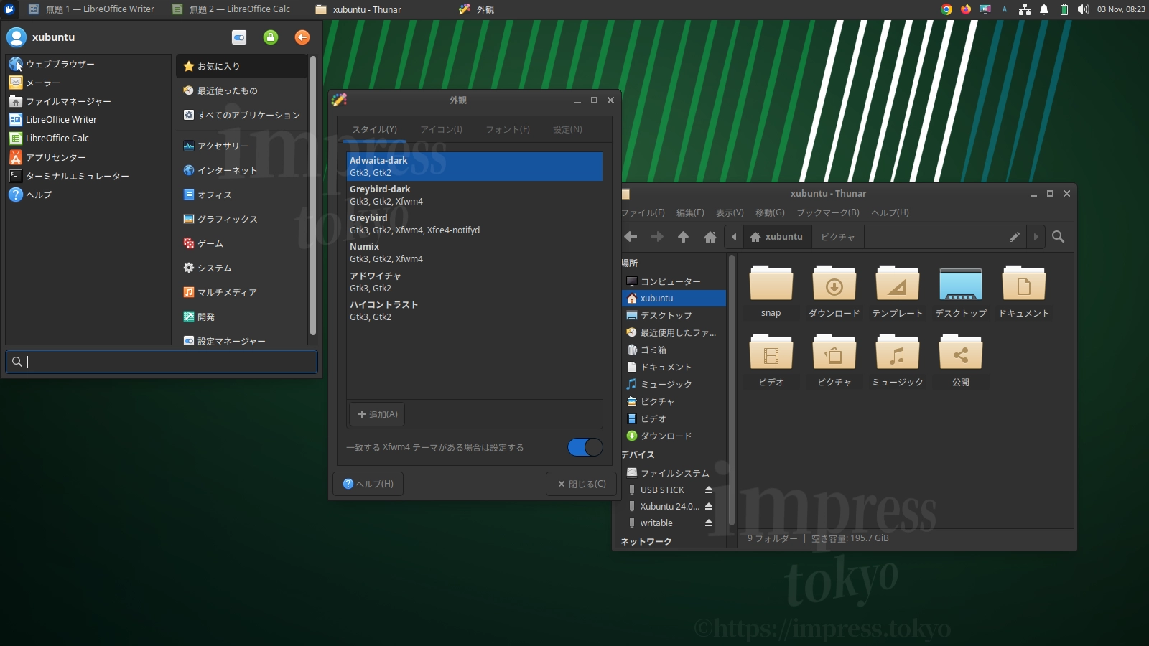Screen dimensions: 1149x646
Task: Open アプリセンター app store
Action: (88, 157)
